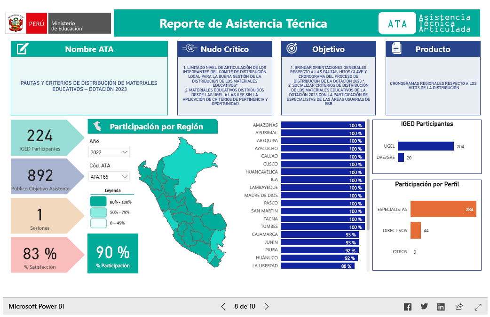
Task: Click the Nudo Crítico knot icon
Action: [x=190, y=48]
